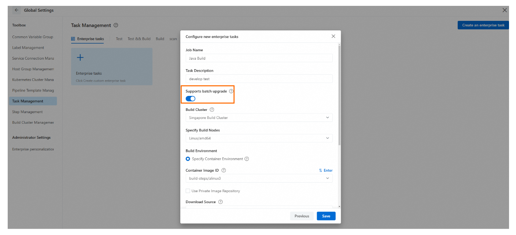Click Create an enterprise task button

[x=483, y=25]
